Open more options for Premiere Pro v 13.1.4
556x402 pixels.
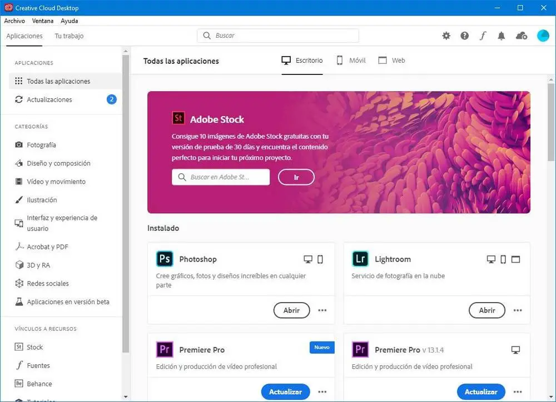(x=518, y=392)
